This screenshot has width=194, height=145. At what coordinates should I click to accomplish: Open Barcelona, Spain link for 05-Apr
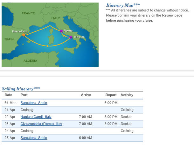click(34, 138)
